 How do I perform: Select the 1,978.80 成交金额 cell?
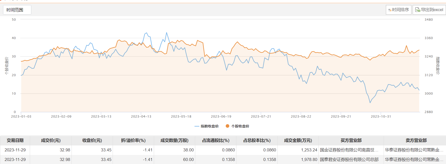click(x=298, y=159)
